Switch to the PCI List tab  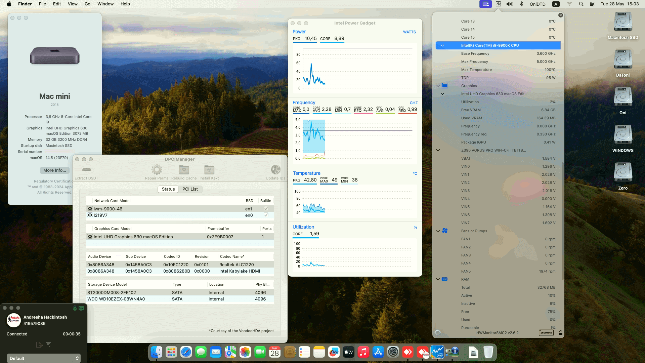pyautogui.click(x=190, y=189)
